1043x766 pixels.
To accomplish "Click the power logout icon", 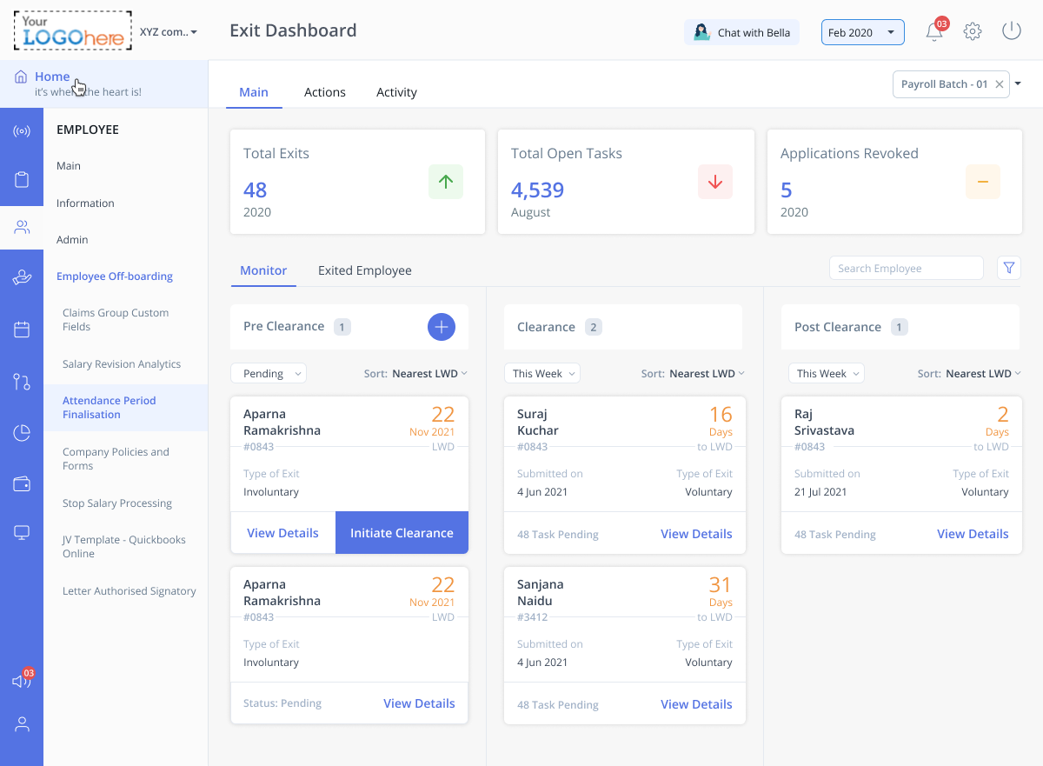I will tap(1011, 31).
